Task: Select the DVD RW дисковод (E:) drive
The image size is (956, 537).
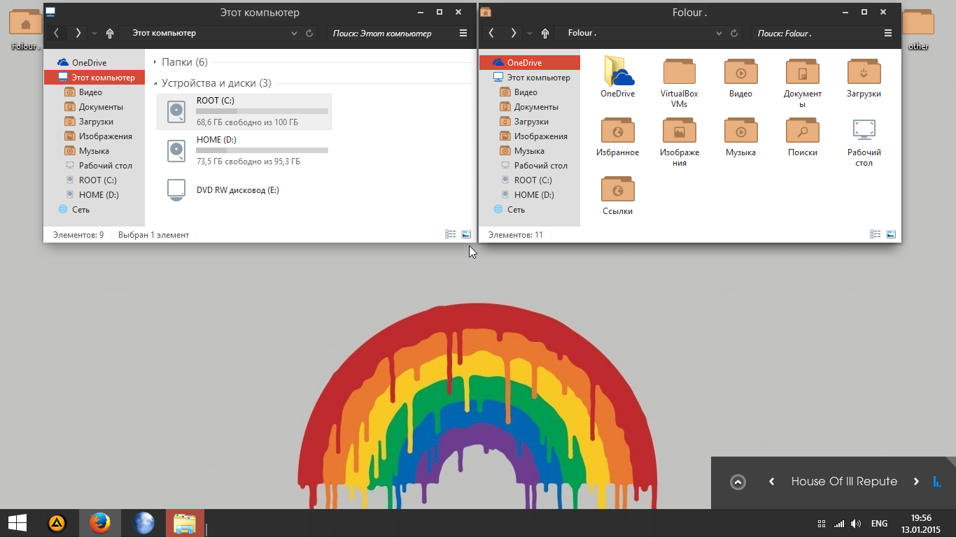Action: 237,190
